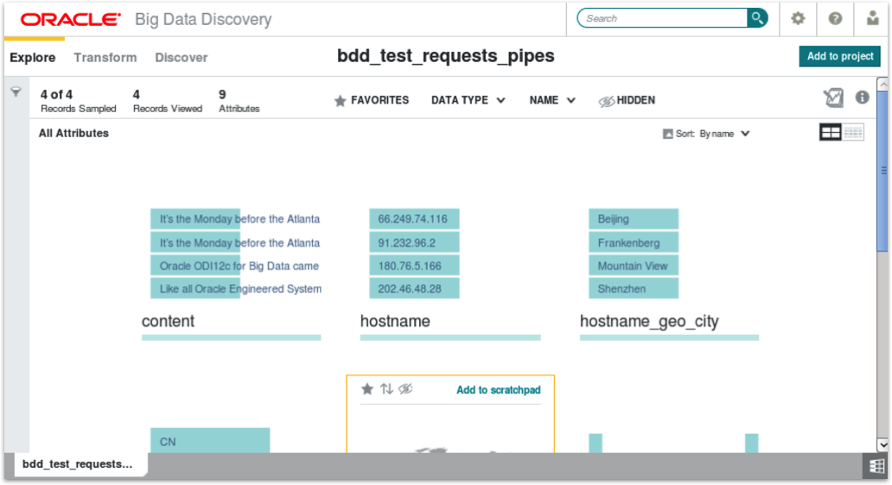Open the user profile icon
The height and width of the screenshot is (485, 892).
872,17
